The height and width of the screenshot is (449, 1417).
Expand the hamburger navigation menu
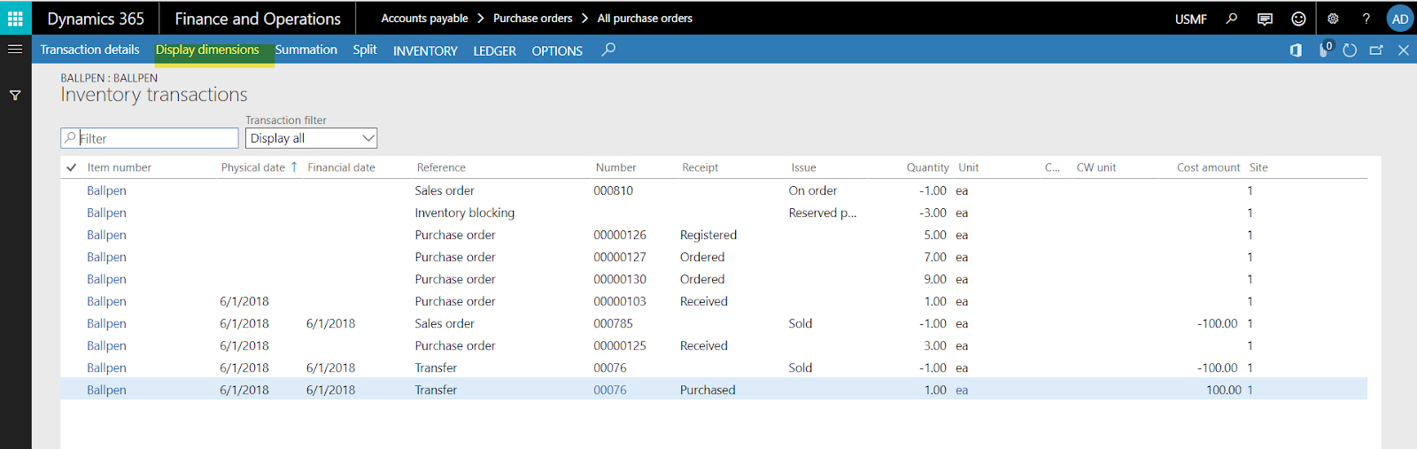[15, 50]
